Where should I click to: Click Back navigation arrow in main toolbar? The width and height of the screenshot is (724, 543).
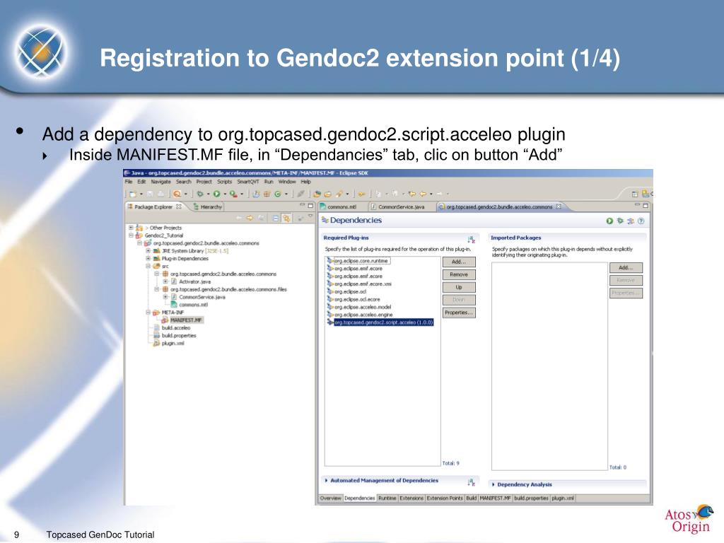[x=422, y=194]
